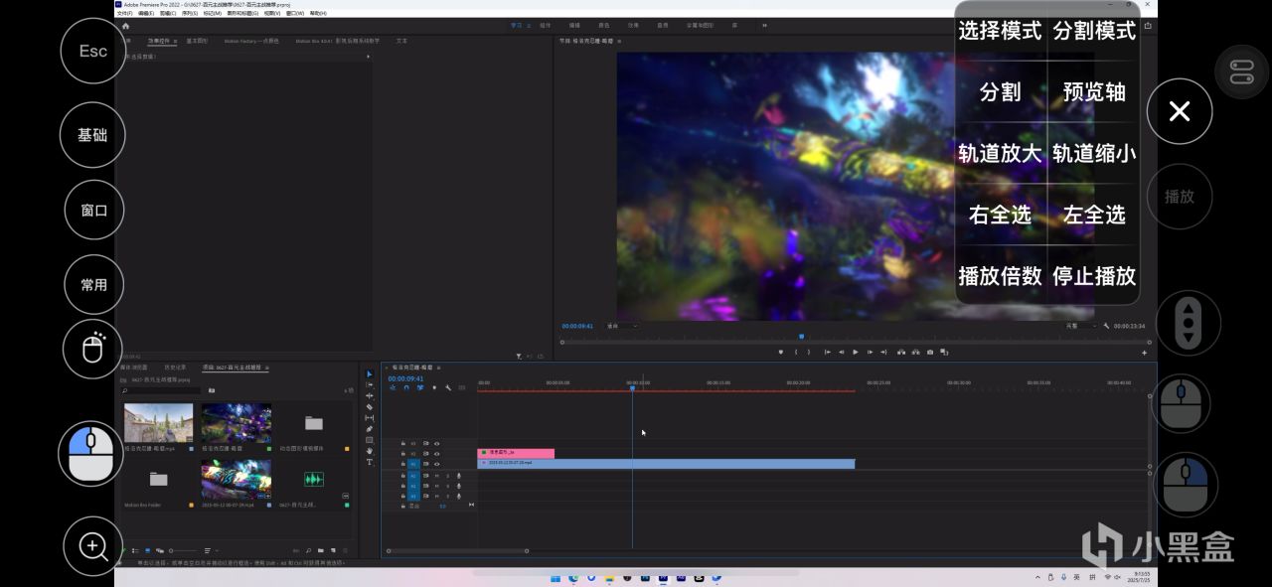The height and width of the screenshot is (587, 1272).
Task: Open the zoom level dropdown under preview
Action: (x=622, y=326)
